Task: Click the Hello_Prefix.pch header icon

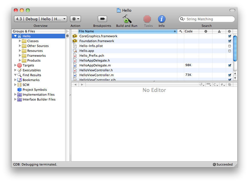Action: tap(75, 56)
